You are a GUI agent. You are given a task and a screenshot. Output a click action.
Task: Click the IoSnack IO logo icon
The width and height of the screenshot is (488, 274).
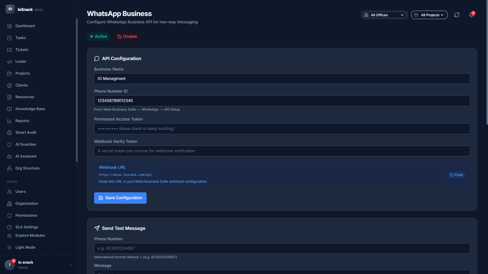[x=10, y=9]
